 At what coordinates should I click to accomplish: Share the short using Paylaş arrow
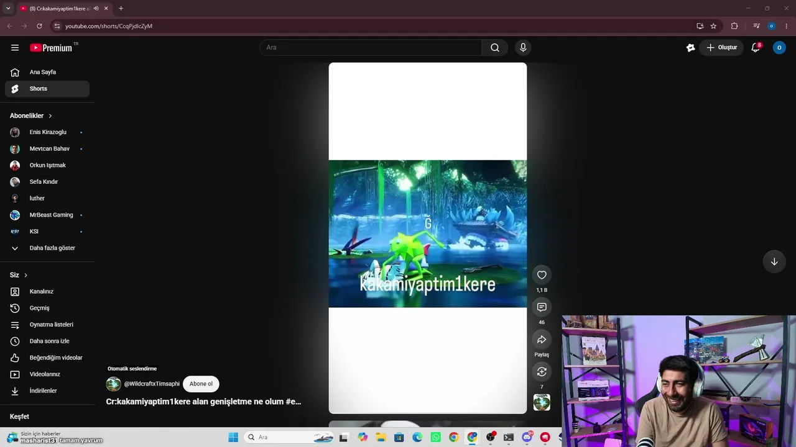(542, 340)
